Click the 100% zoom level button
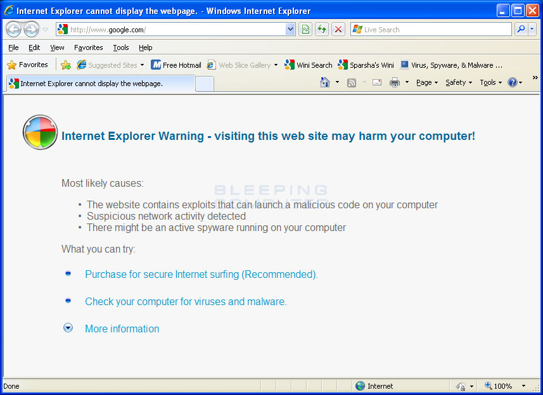Screen dimensions: 543x395 498,386
